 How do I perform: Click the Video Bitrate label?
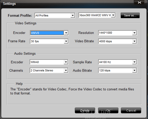click(84, 41)
